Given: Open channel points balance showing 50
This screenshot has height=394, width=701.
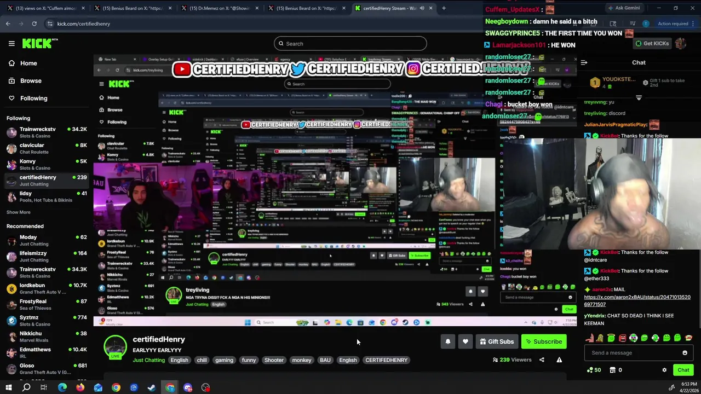Looking at the screenshot, I should (x=593, y=370).
